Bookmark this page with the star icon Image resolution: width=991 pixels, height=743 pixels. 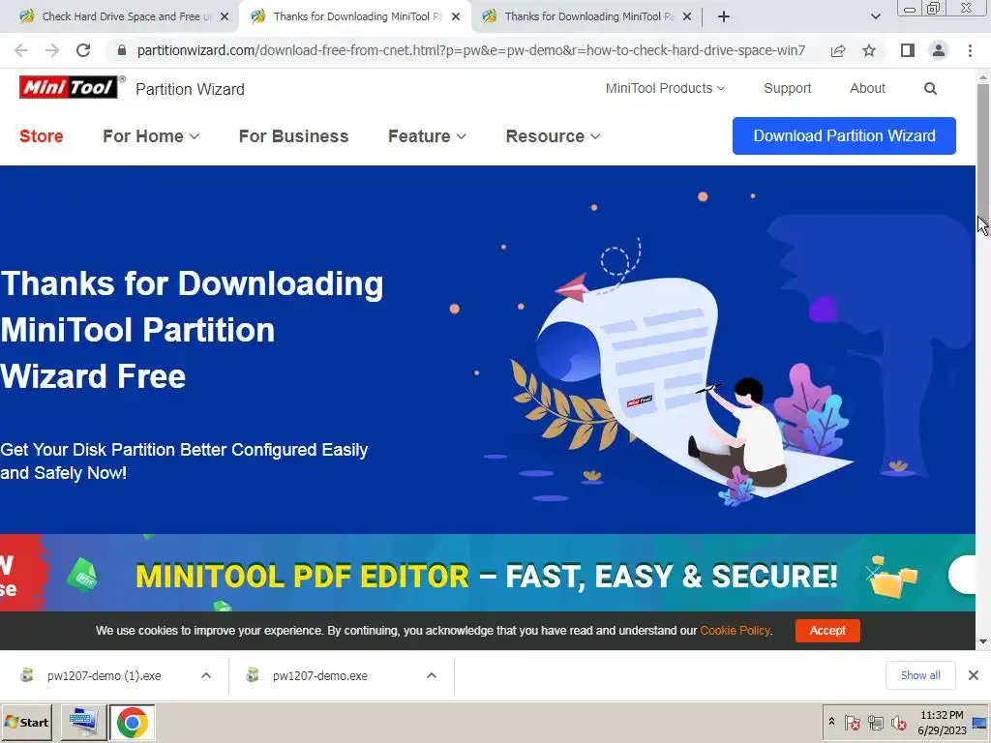pos(869,50)
